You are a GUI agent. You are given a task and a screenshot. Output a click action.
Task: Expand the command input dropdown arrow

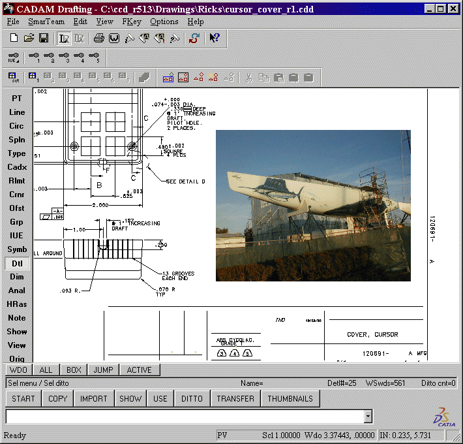pyautogui.click(x=368, y=416)
